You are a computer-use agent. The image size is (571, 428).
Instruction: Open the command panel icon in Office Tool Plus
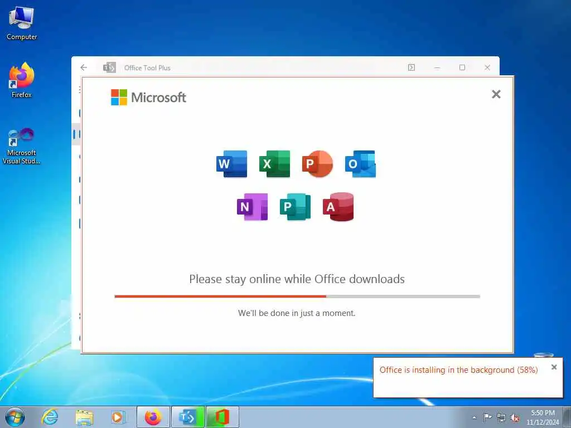pos(412,67)
